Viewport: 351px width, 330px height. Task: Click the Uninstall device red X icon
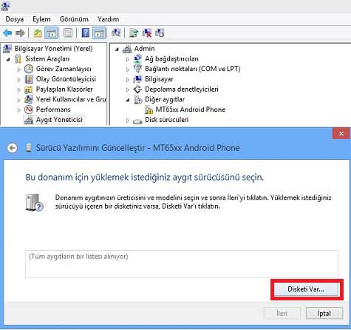point(147,33)
